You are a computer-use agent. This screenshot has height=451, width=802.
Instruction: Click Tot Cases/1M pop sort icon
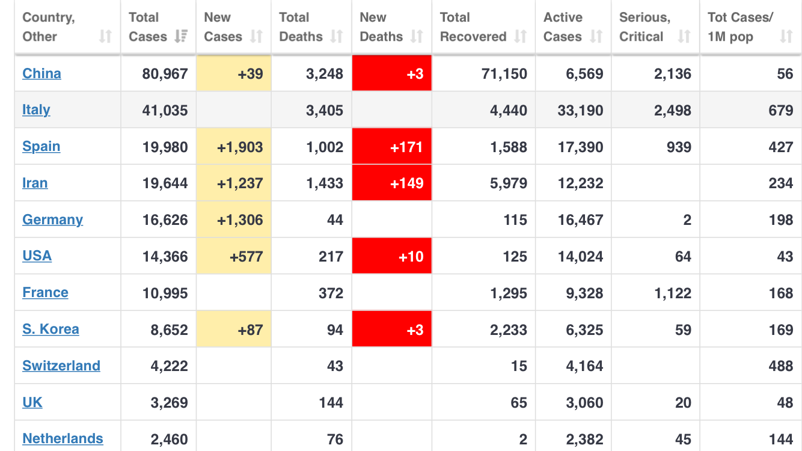point(786,37)
